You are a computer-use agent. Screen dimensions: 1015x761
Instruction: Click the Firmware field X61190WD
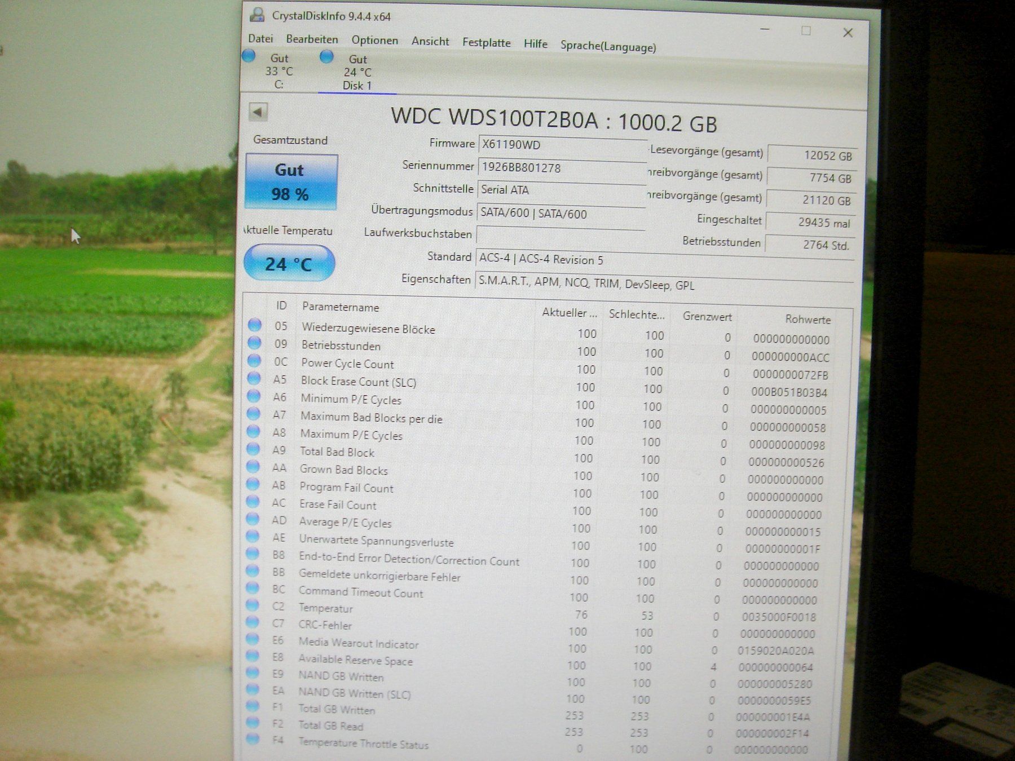tap(562, 145)
